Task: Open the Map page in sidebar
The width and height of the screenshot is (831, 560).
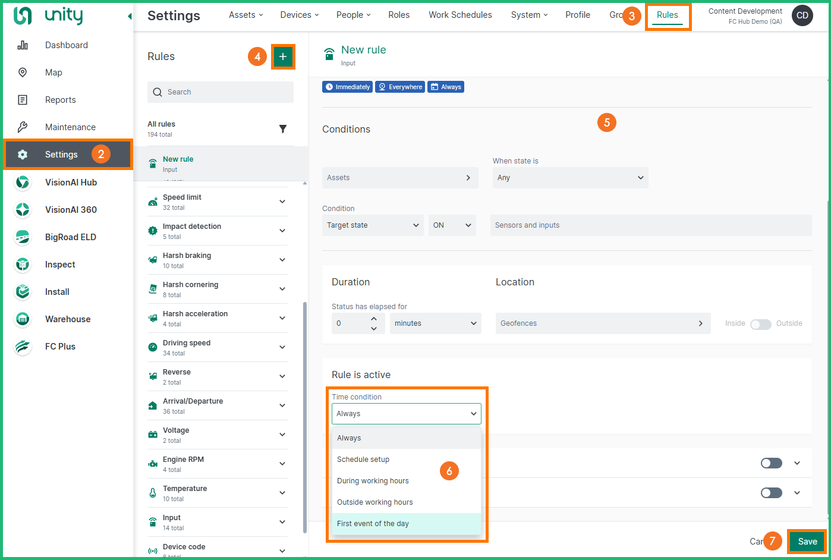Action: (x=53, y=73)
